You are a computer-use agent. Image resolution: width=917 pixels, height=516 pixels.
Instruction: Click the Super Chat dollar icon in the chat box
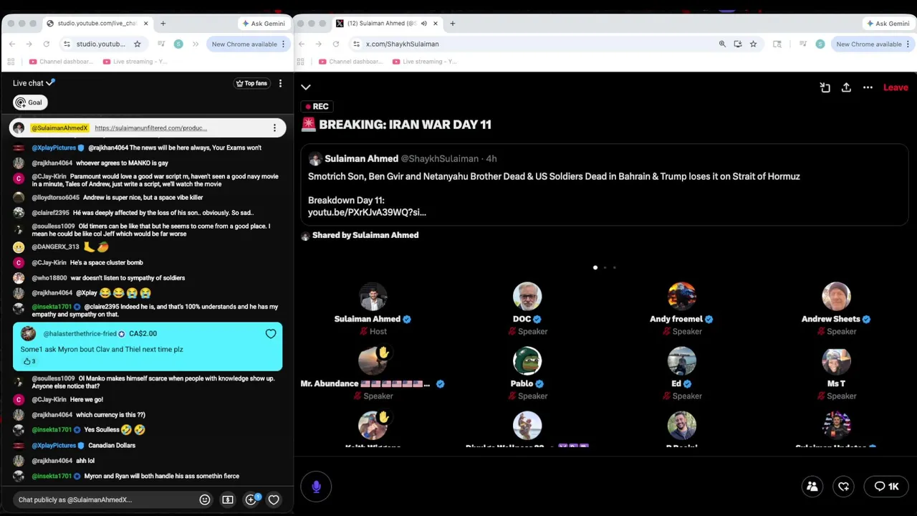(228, 500)
